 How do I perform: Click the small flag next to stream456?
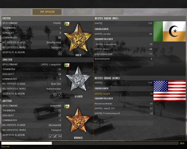(x=67, y=107)
